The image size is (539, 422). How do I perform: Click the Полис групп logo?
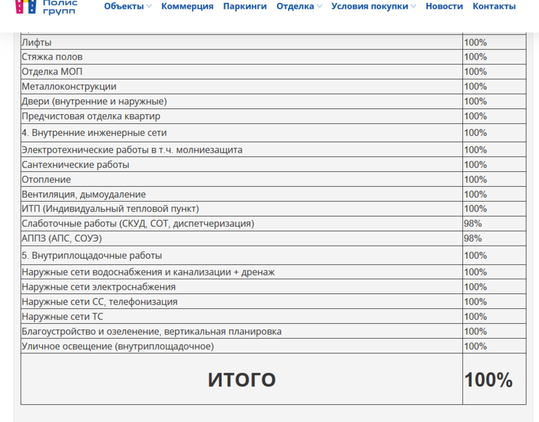(x=47, y=7)
